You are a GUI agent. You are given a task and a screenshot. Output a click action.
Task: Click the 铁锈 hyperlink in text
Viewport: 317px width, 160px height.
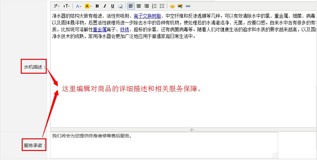pyautogui.click(x=125, y=29)
